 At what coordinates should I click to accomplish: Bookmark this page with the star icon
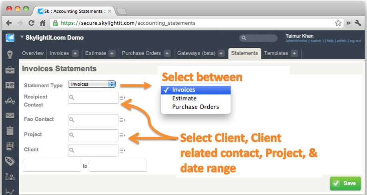coord(338,23)
